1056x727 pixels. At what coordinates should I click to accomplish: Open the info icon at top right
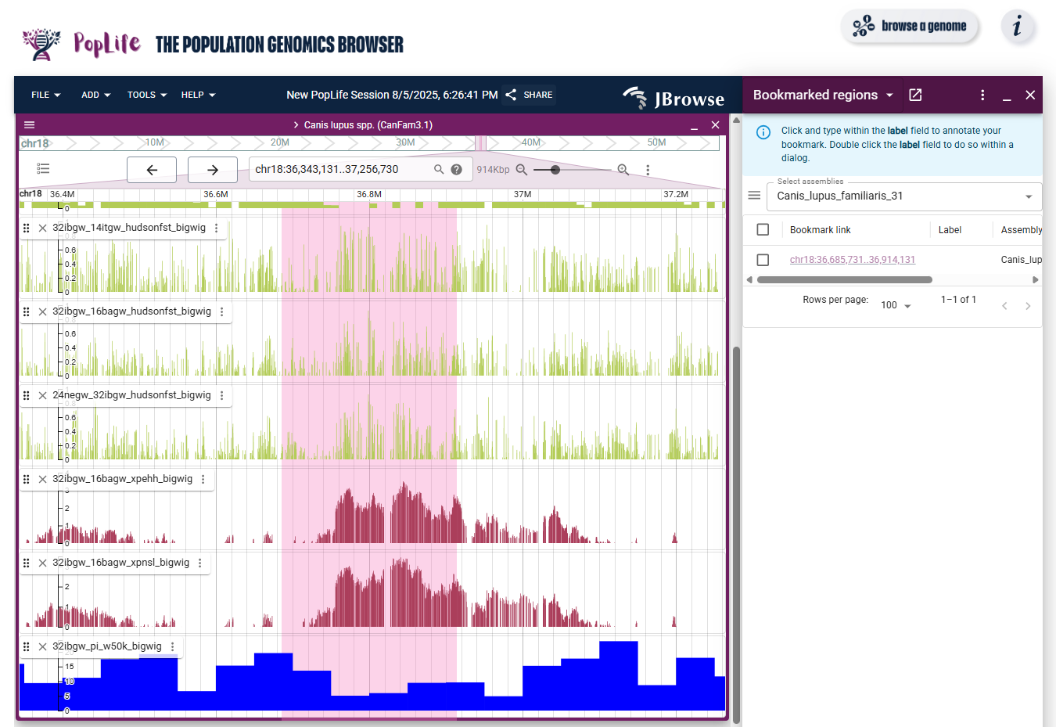[x=1018, y=27]
